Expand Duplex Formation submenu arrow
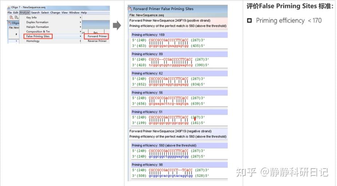Screen dimensions: 337x186 [80, 22]
